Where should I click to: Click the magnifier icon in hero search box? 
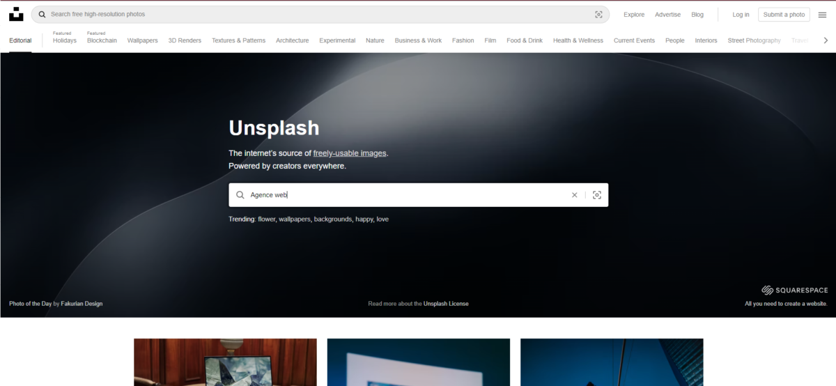click(x=240, y=195)
